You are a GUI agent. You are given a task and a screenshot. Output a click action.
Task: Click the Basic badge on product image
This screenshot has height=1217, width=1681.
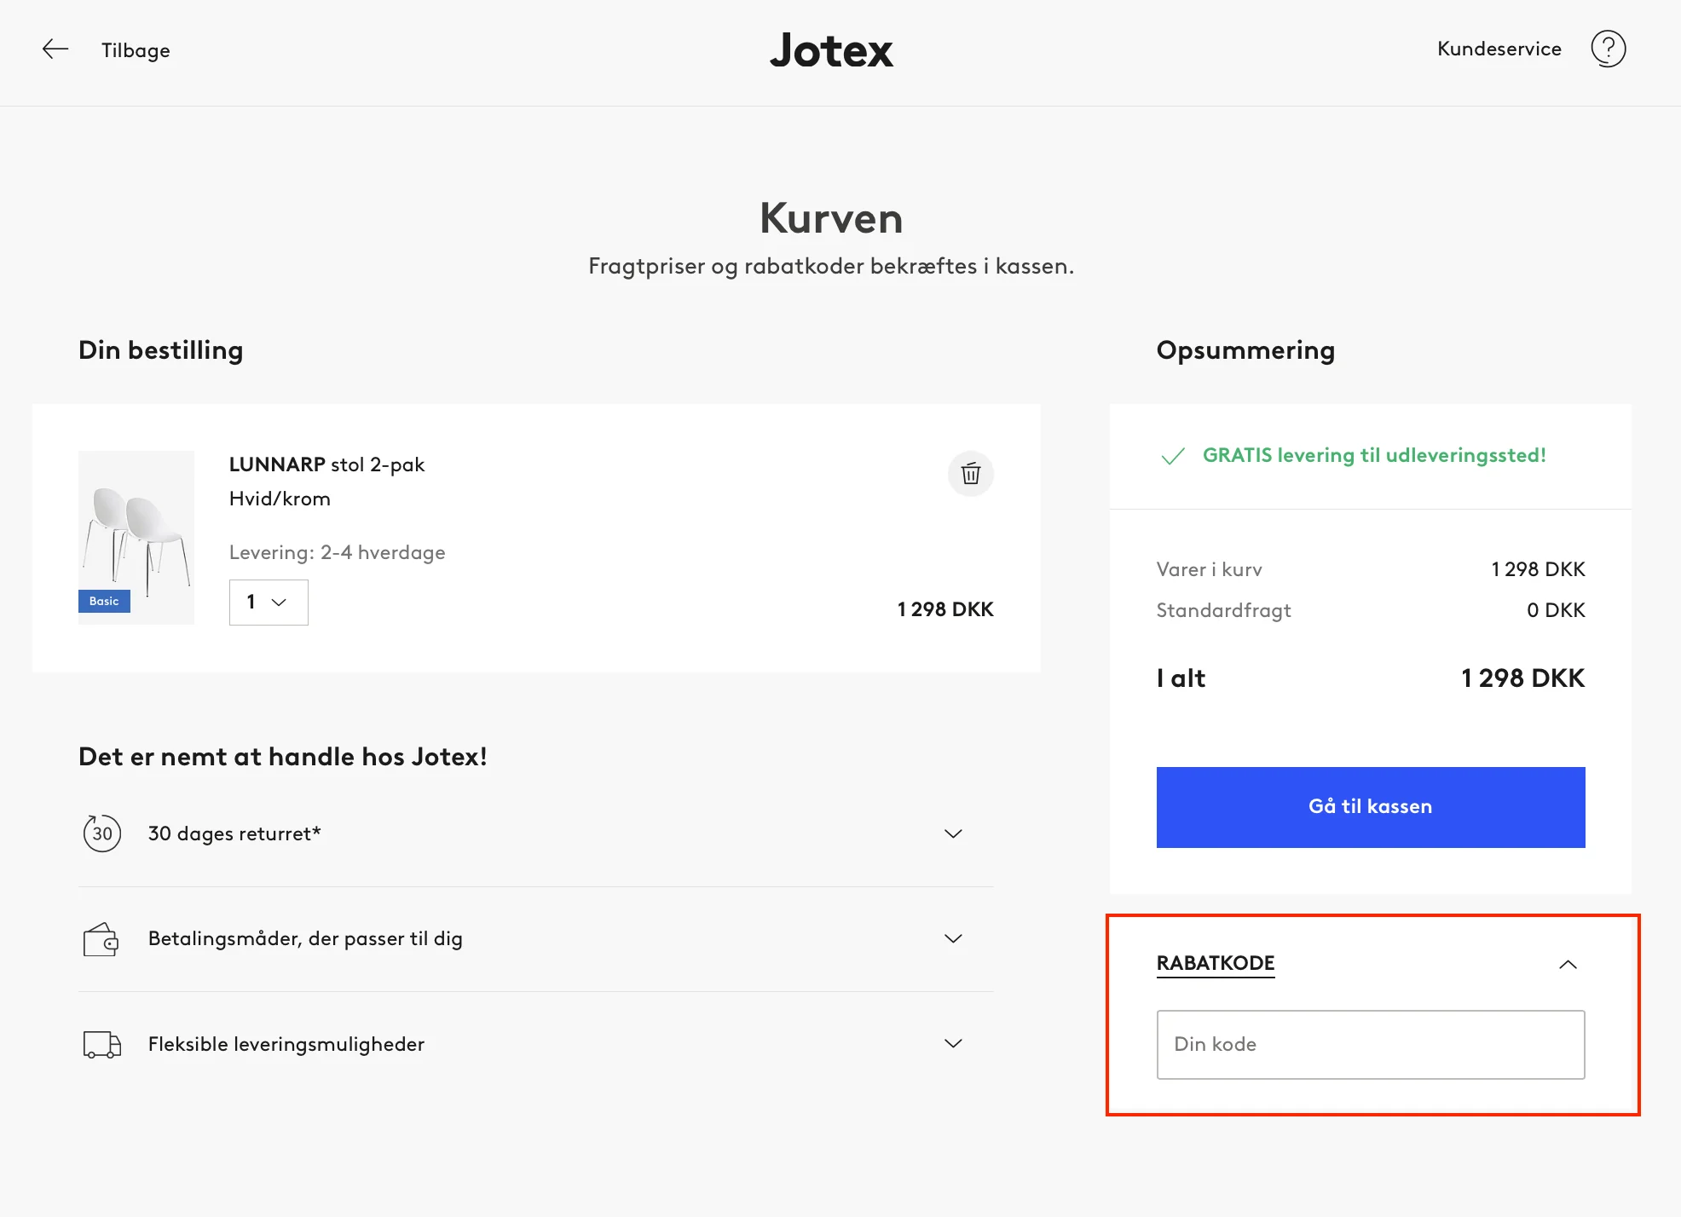[103, 601]
